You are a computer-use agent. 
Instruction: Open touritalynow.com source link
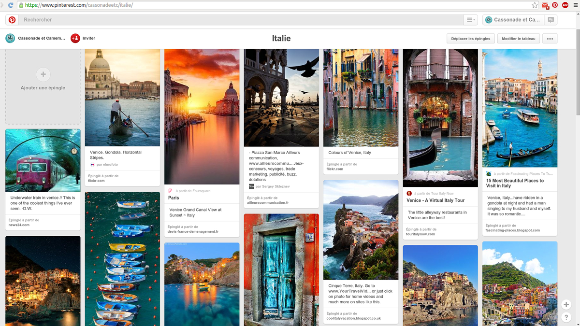(x=420, y=234)
